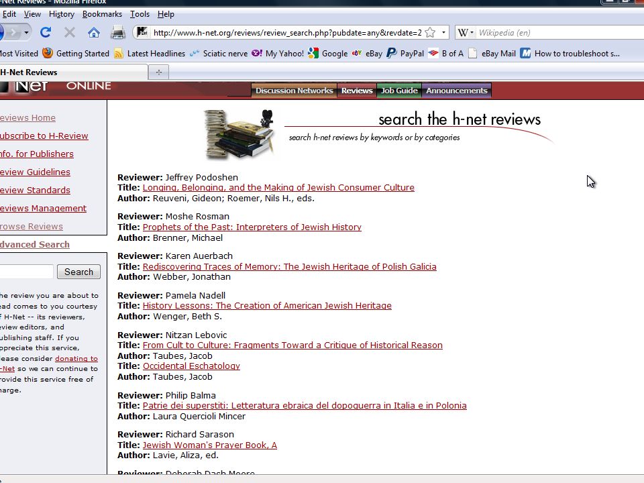644x483 pixels.
Task: Open the Sciatic nerve bookmark
Action: [219, 54]
